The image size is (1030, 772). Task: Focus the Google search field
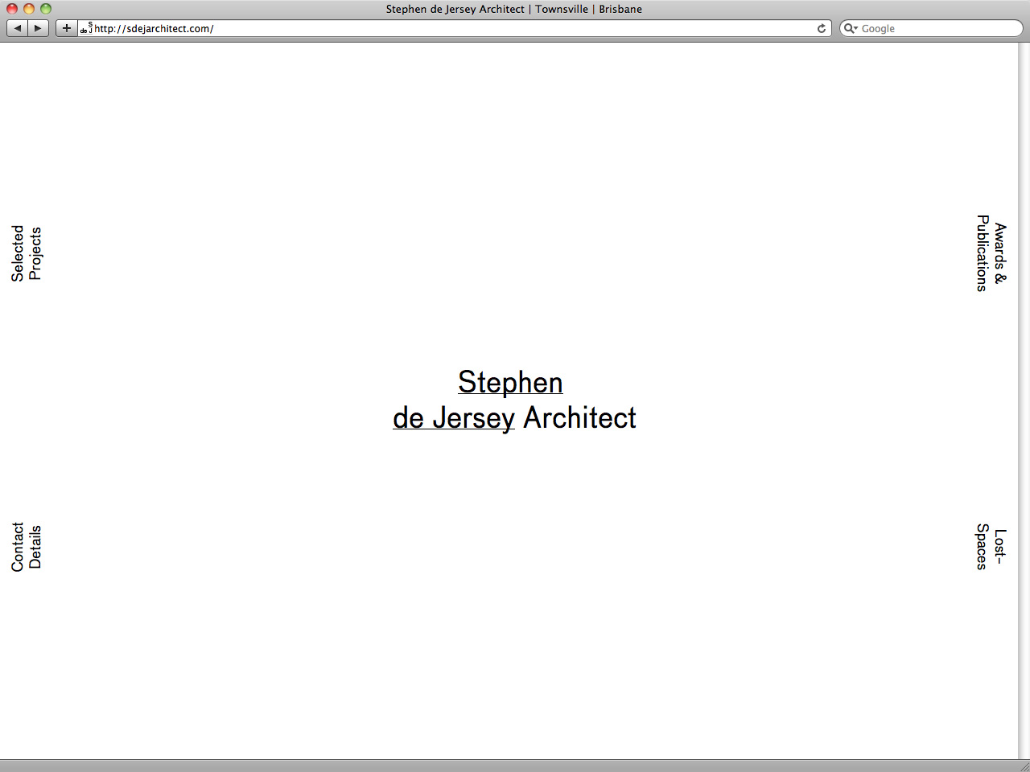tap(931, 28)
